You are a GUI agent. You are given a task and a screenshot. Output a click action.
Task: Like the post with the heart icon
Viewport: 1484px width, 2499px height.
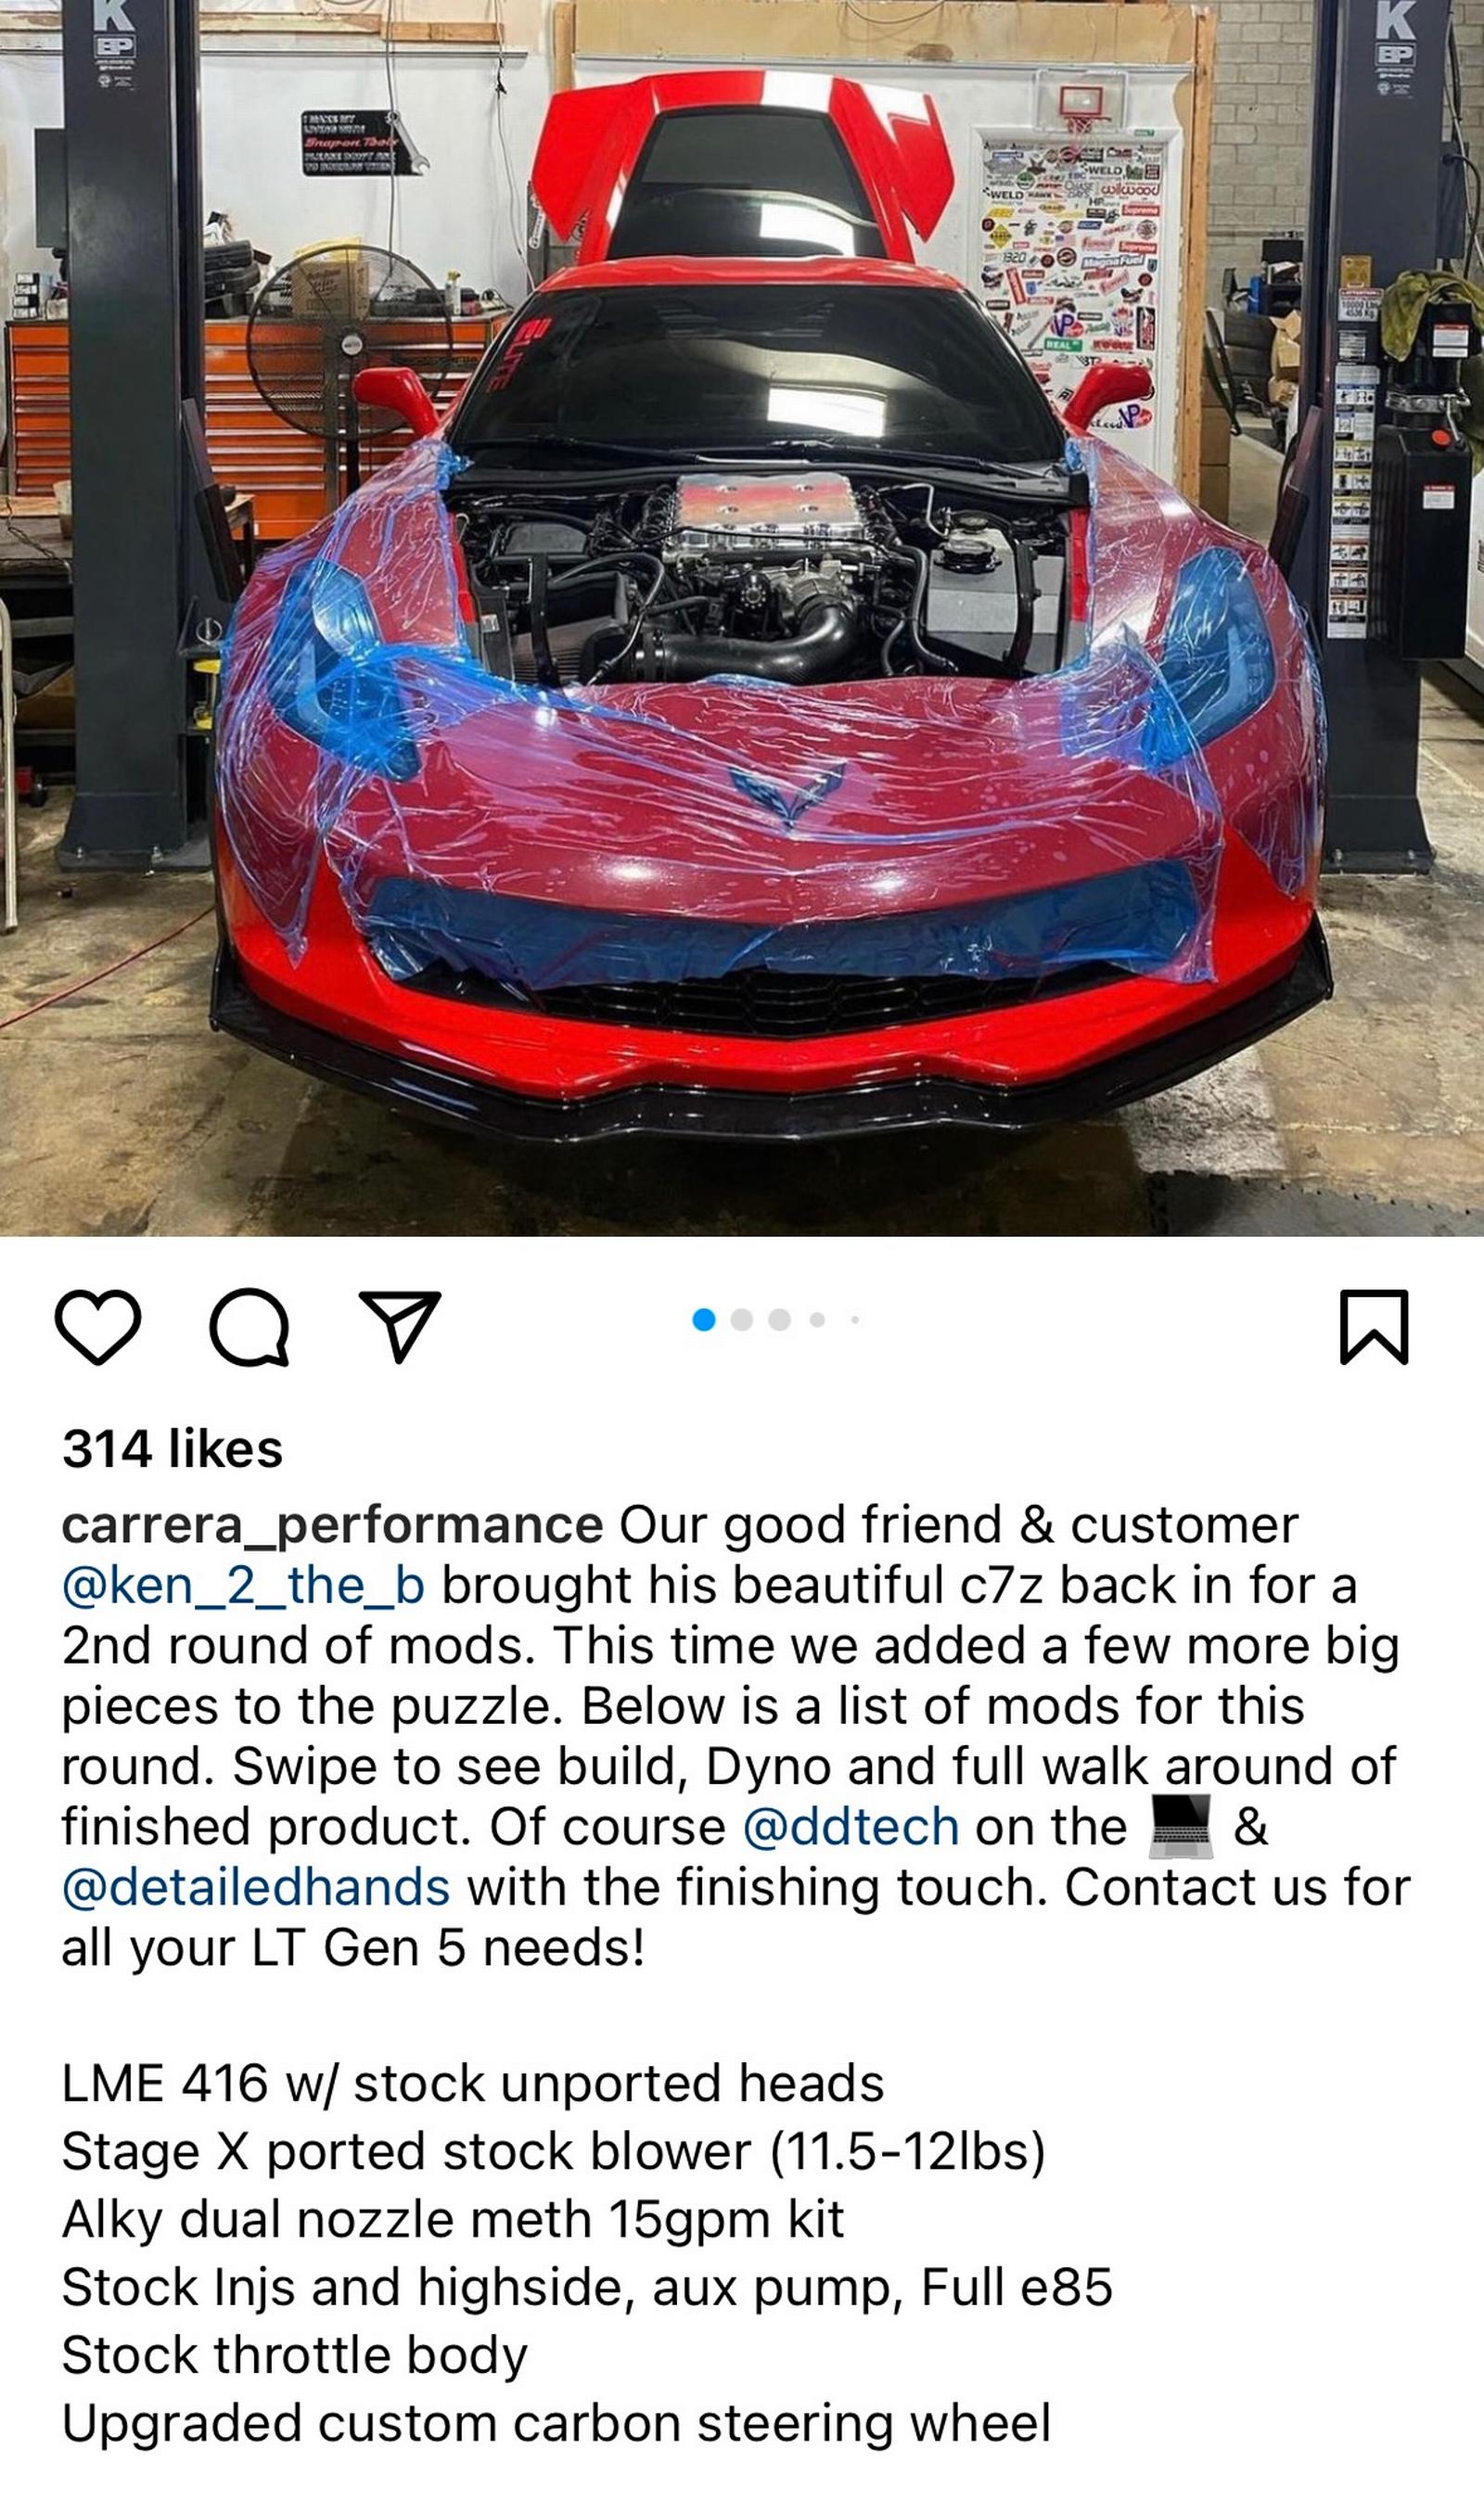[97, 1327]
